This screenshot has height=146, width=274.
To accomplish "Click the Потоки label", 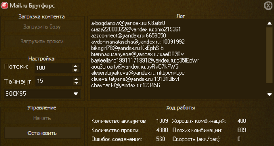I will point(16,67).
